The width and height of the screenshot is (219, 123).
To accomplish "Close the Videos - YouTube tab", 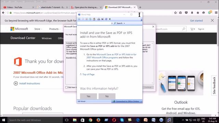I will click(x=33, y=7).
